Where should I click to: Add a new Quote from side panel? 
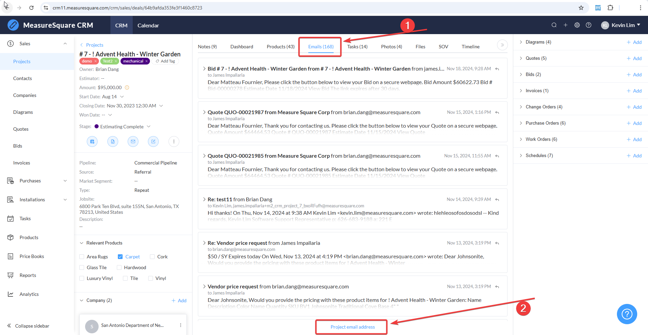(634, 58)
